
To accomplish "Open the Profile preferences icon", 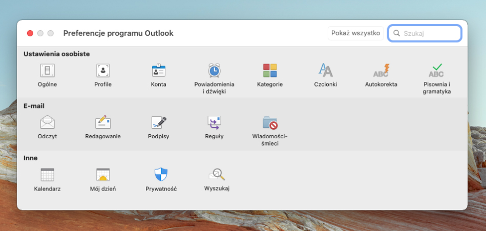I will coord(103,71).
